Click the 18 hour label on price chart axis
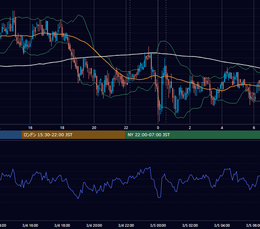 [62, 128]
